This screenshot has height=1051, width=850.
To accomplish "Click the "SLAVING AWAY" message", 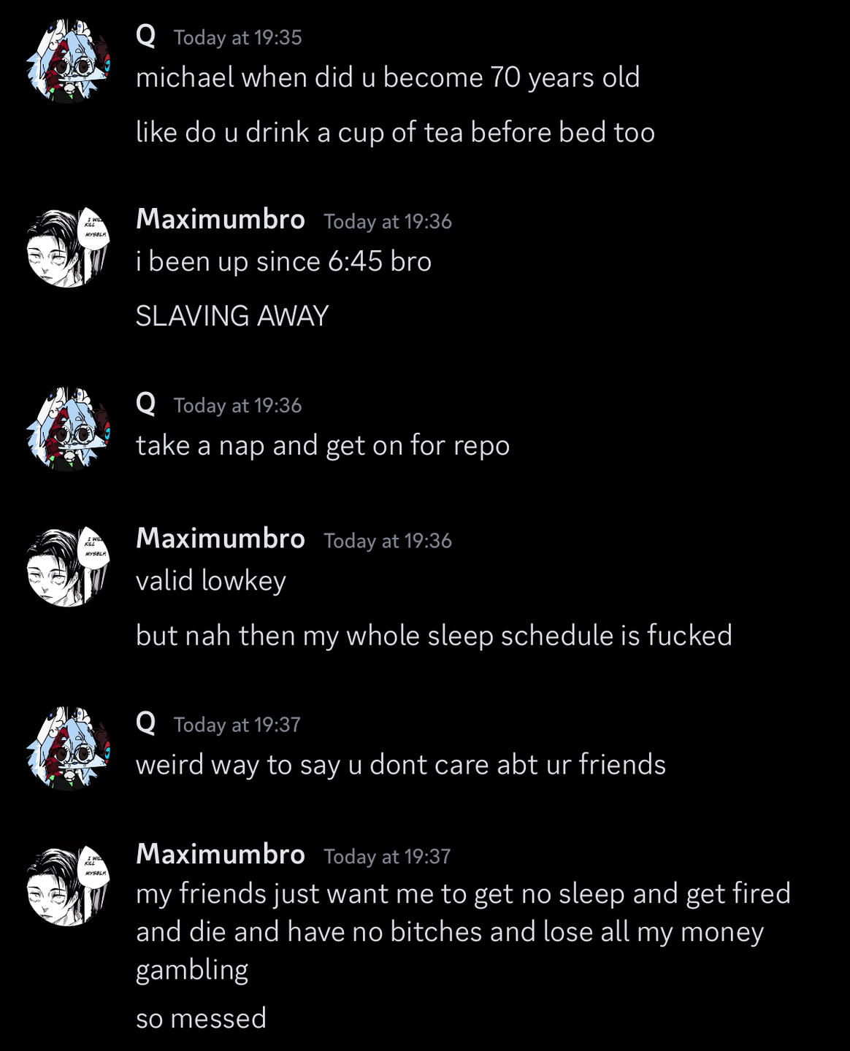I will 231,316.
